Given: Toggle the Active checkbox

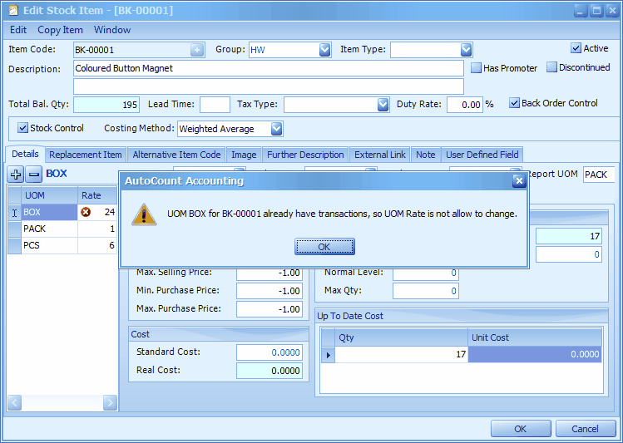Looking at the screenshot, I should pyautogui.click(x=576, y=48).
